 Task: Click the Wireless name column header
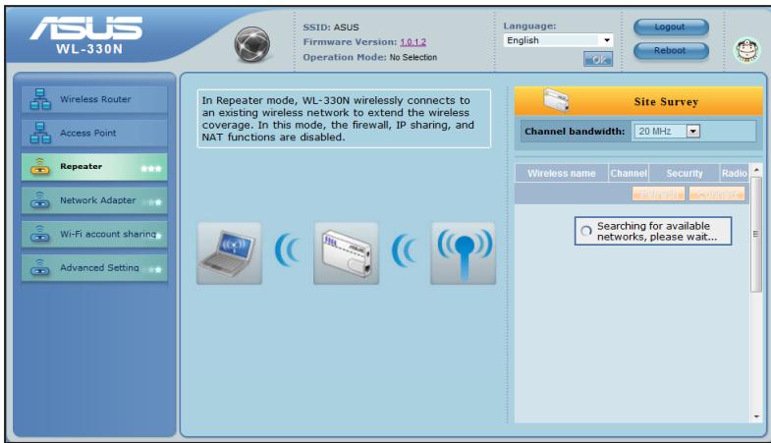562,173
